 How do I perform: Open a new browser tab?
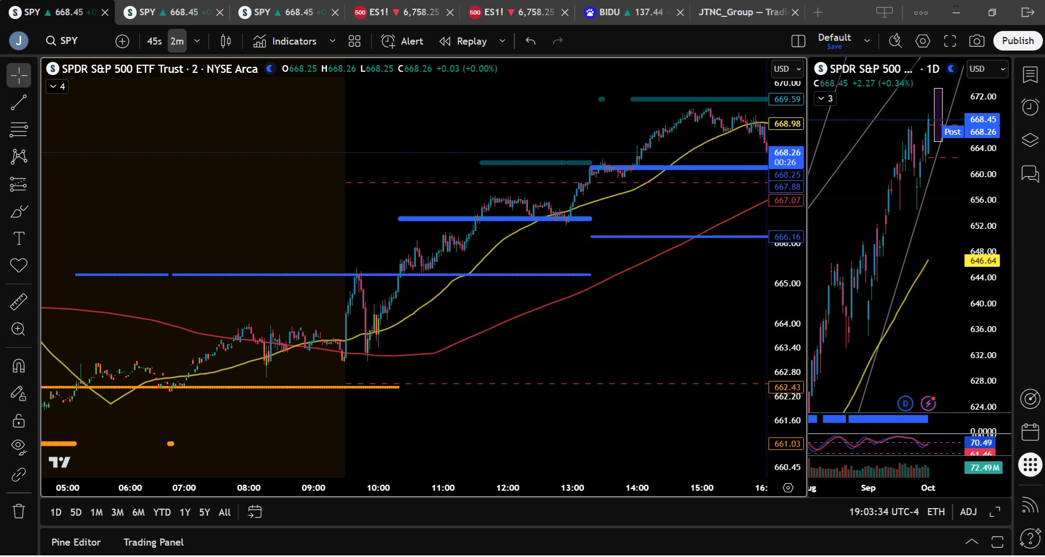point(817,12)
